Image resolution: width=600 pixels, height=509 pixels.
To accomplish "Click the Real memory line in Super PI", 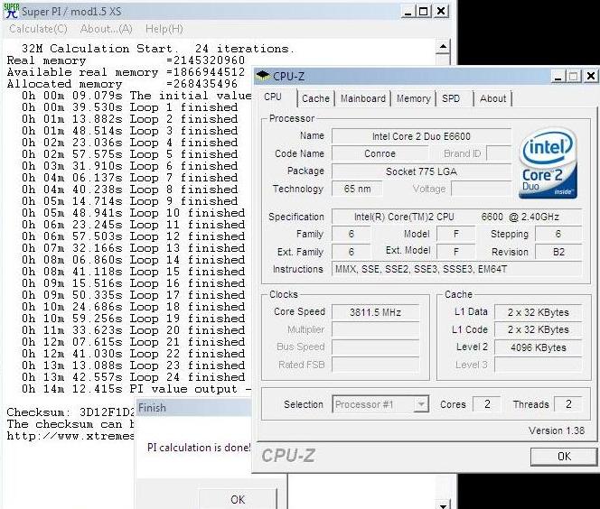I will [x=126, y=60].
